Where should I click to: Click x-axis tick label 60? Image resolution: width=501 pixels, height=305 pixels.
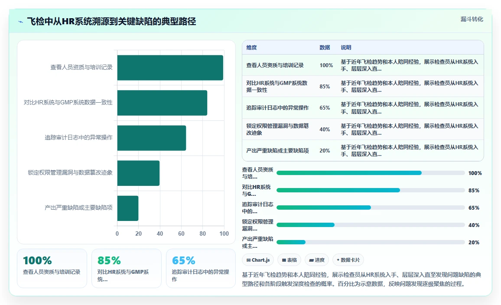click(181, 234)
